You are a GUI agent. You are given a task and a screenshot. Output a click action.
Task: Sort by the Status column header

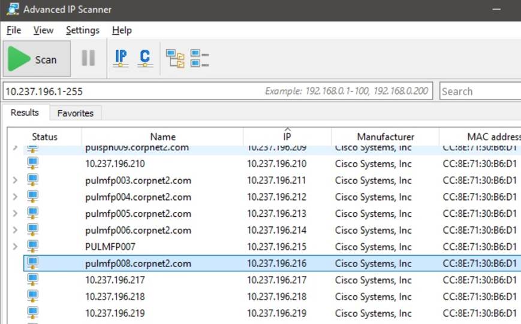click(x=44, y=137)
